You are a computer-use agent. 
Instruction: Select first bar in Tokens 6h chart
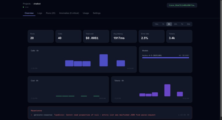142,95
